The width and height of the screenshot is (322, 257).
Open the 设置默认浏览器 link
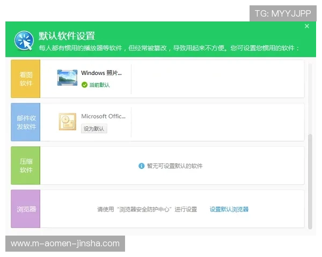point(229,209)
